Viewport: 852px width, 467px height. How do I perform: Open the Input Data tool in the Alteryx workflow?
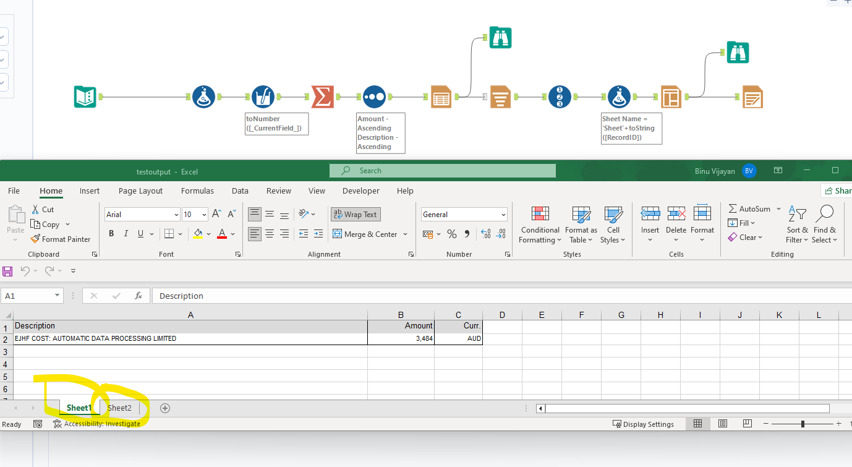[x=85, y=96]
